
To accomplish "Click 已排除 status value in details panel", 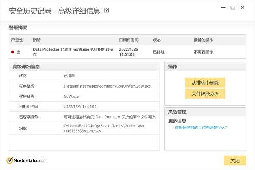I will pos(69,76).
